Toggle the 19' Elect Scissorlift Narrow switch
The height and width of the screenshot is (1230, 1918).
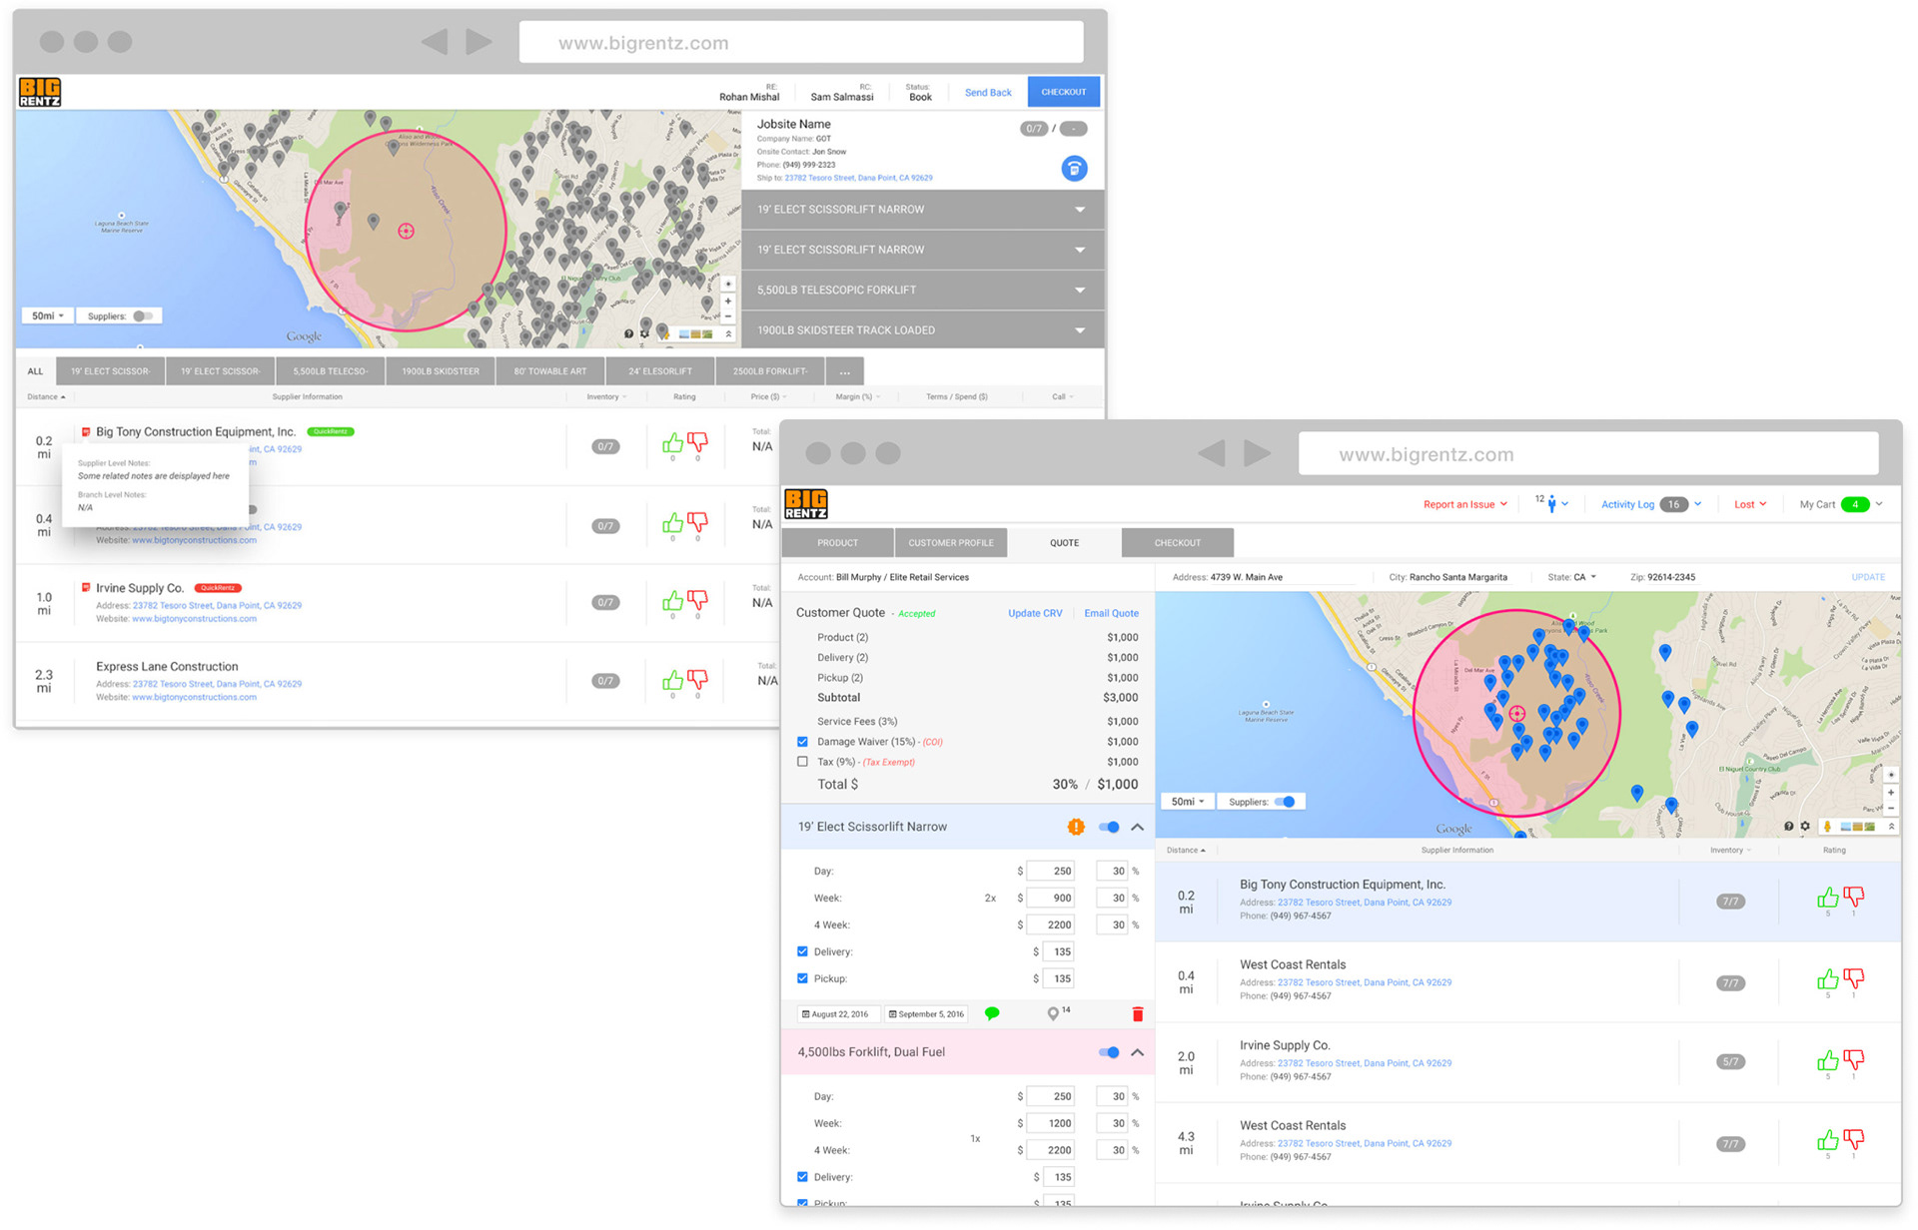[x=1109, y=827]
